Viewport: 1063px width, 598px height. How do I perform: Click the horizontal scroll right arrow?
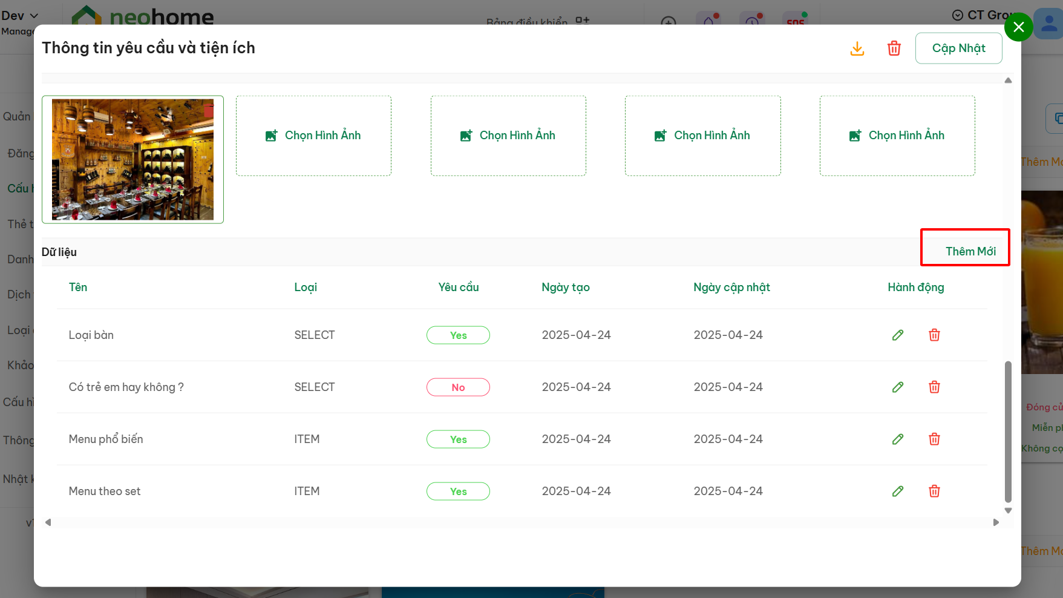[996, 522]
